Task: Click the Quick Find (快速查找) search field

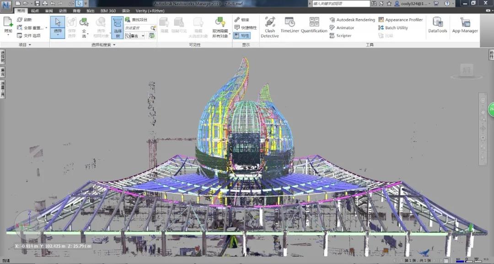Action: [x=137, y=28]
